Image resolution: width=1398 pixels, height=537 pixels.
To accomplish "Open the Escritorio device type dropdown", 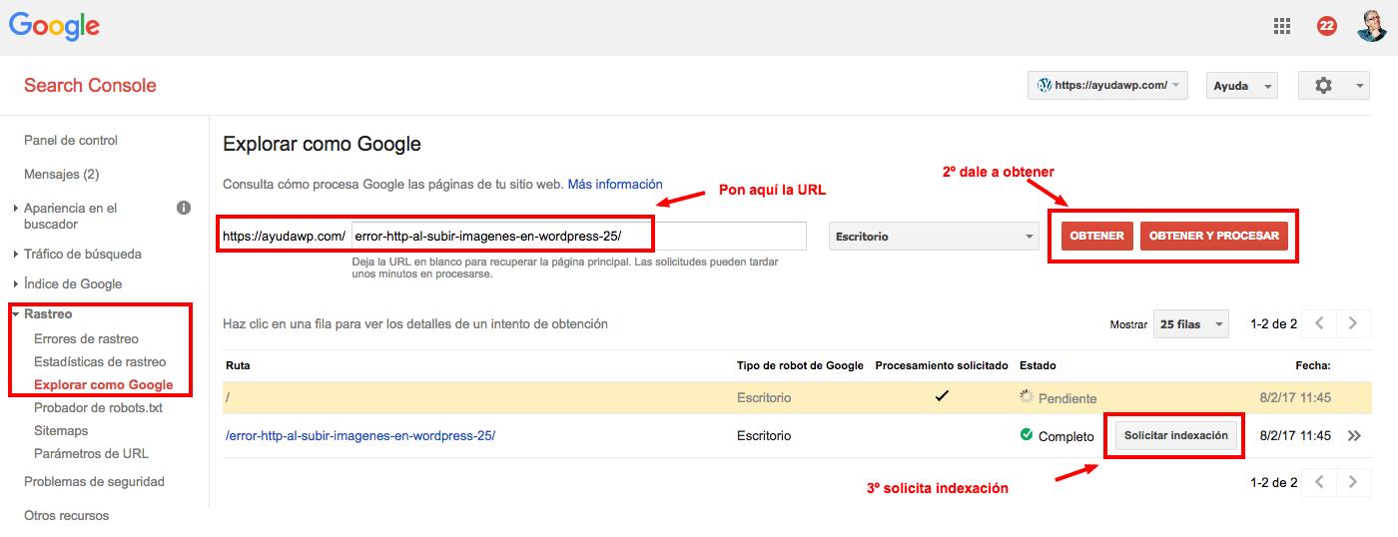I will [934, 237].
